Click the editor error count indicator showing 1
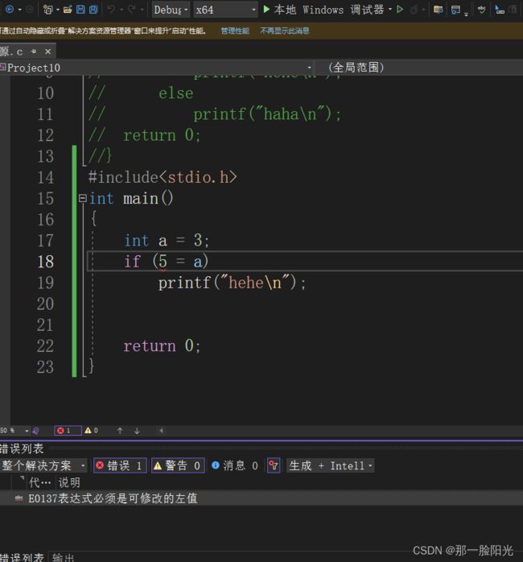This screenshot has width=523, height=562. point(68,431)
